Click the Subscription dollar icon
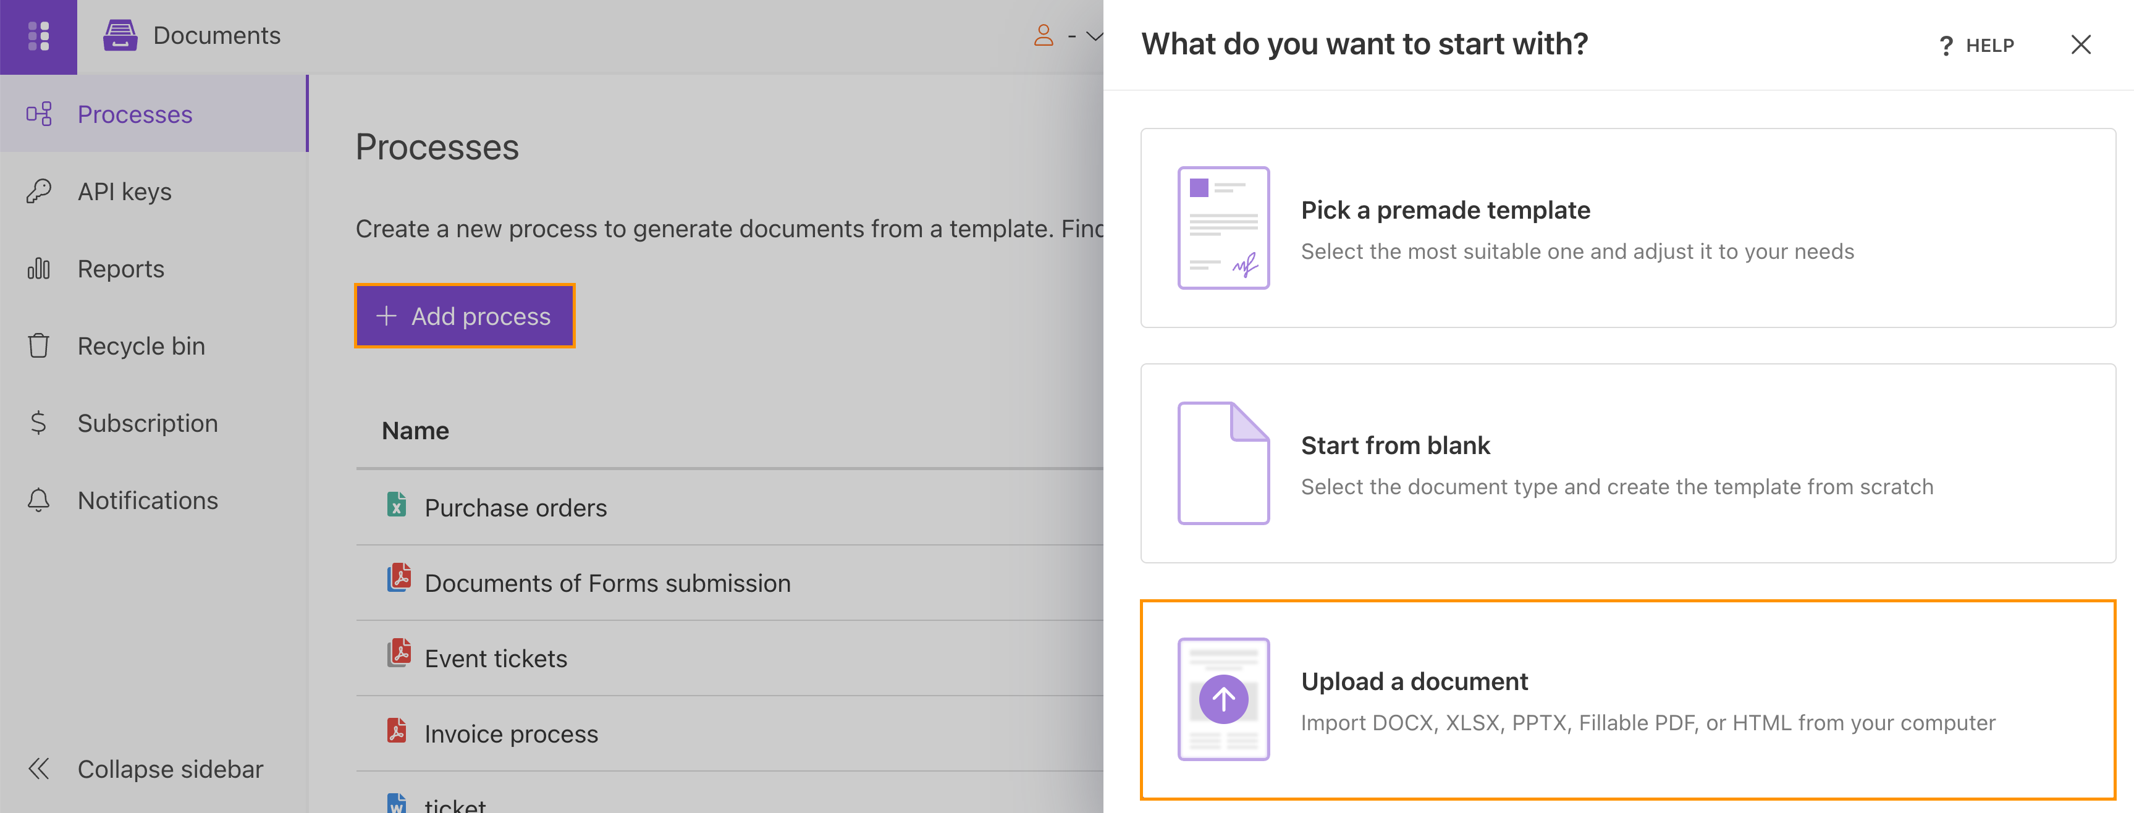 [x=38, y=423]
